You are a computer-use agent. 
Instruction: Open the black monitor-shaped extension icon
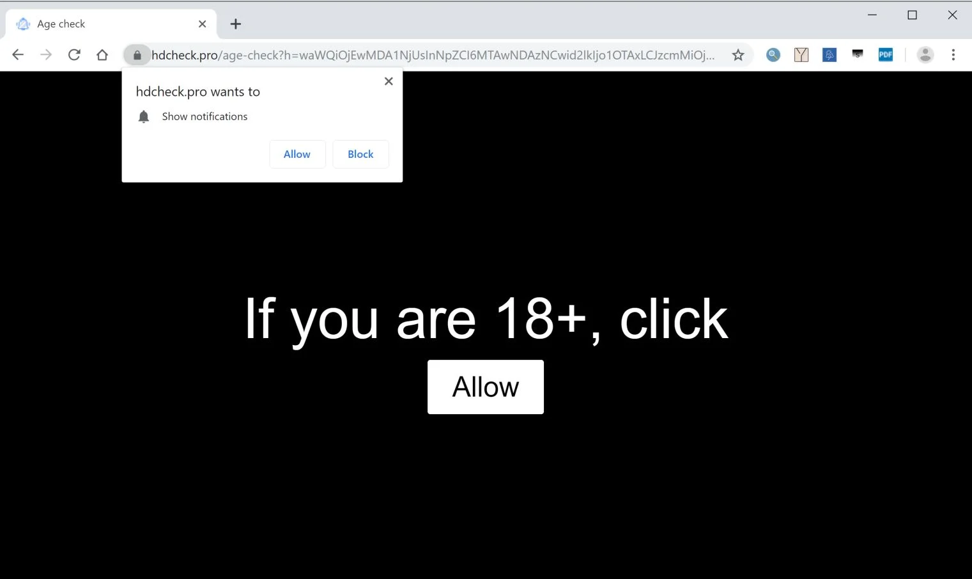[858, 54]
